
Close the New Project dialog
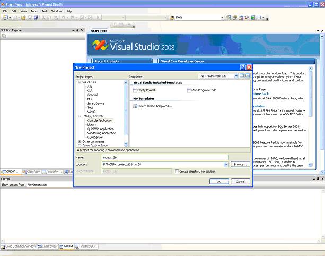tap(249, 67)
